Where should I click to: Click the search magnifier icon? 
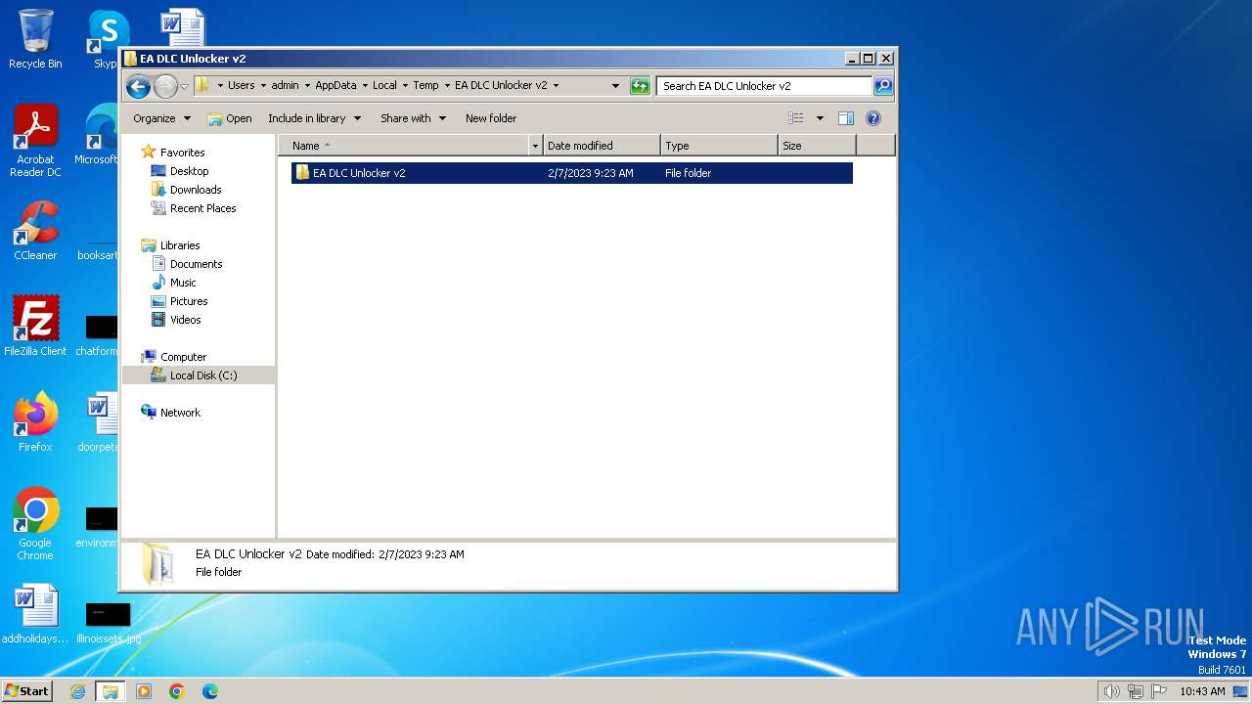click(882, 86)
